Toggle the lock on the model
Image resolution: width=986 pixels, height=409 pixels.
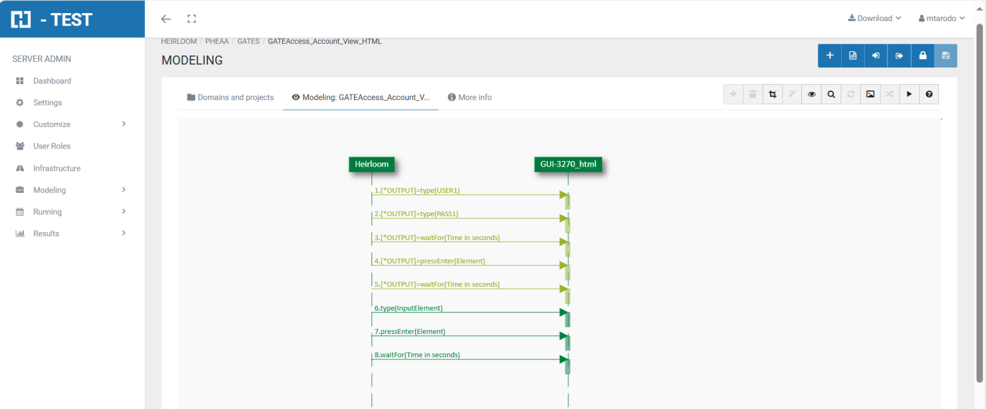pyautogui.click(x=922, y=56)
